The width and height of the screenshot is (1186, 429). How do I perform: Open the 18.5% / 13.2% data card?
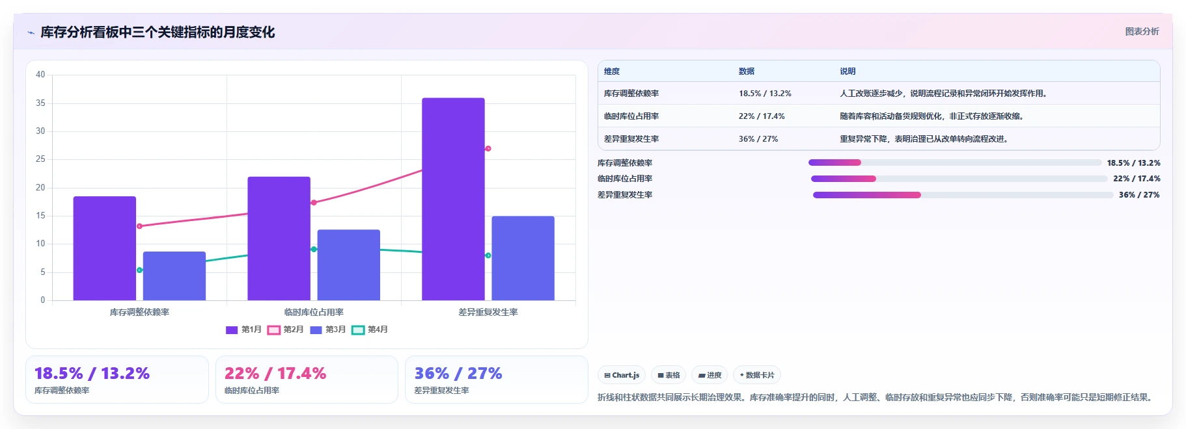(117, 380)
